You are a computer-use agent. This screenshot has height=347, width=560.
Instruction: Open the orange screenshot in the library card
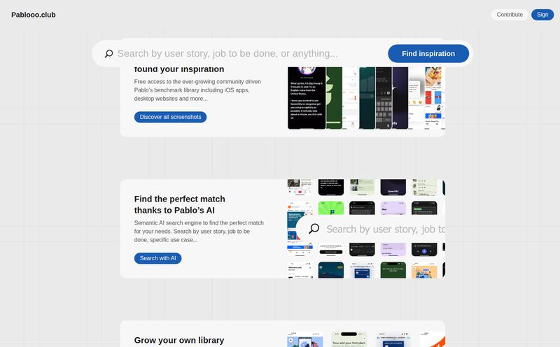(435, 340)
